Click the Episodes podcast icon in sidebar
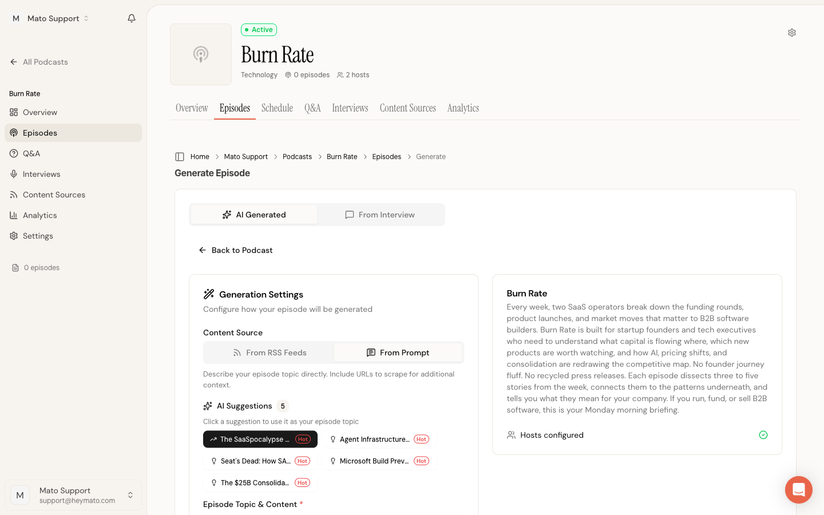The width and height of the screenshot is (824, 515). 14,133
